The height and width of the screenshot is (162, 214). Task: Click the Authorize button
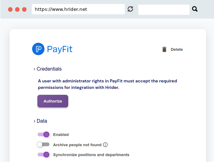pos(53,101)
